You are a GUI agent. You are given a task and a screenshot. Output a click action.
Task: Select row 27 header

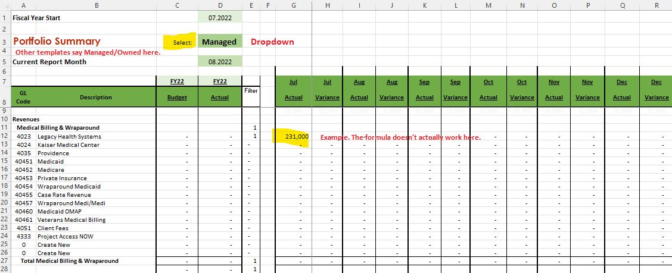(5, 261)
